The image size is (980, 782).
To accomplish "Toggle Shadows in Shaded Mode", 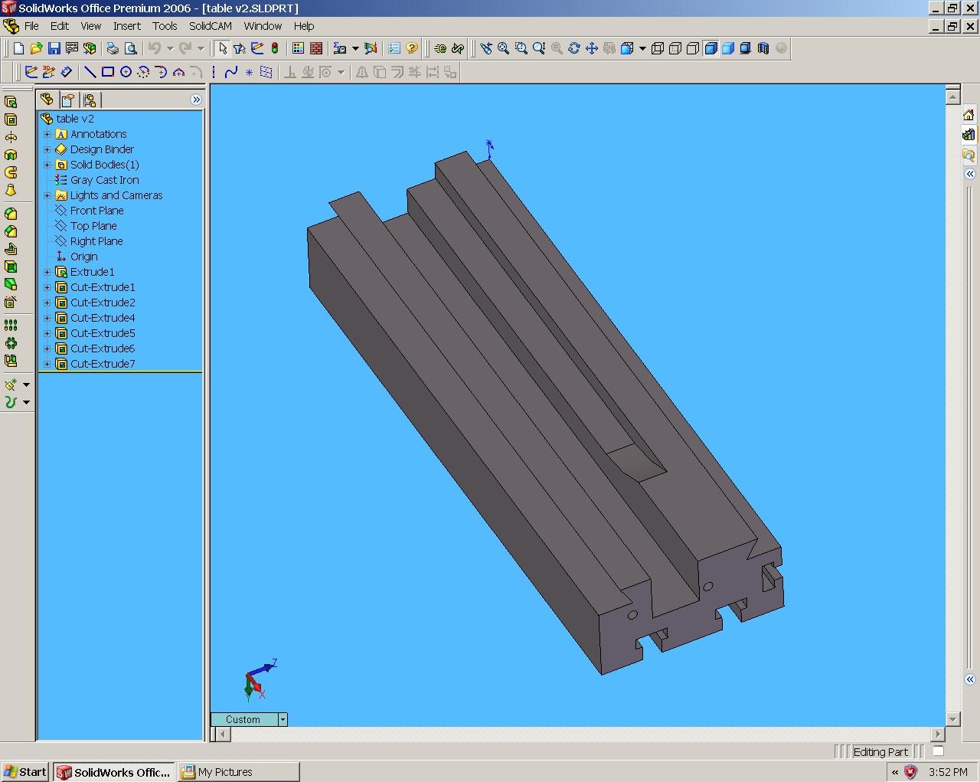I will pos(745,48).
